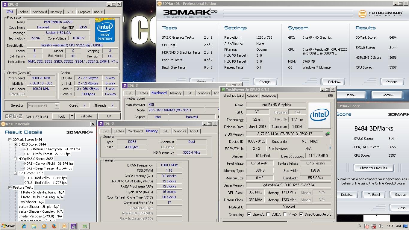This screenshot has height=230, width=409.
Task: Click To Excel button
Action: tap(374, 195)
